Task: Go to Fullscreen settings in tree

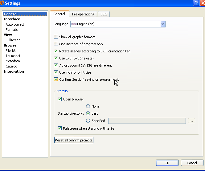Action: point(13,40)
